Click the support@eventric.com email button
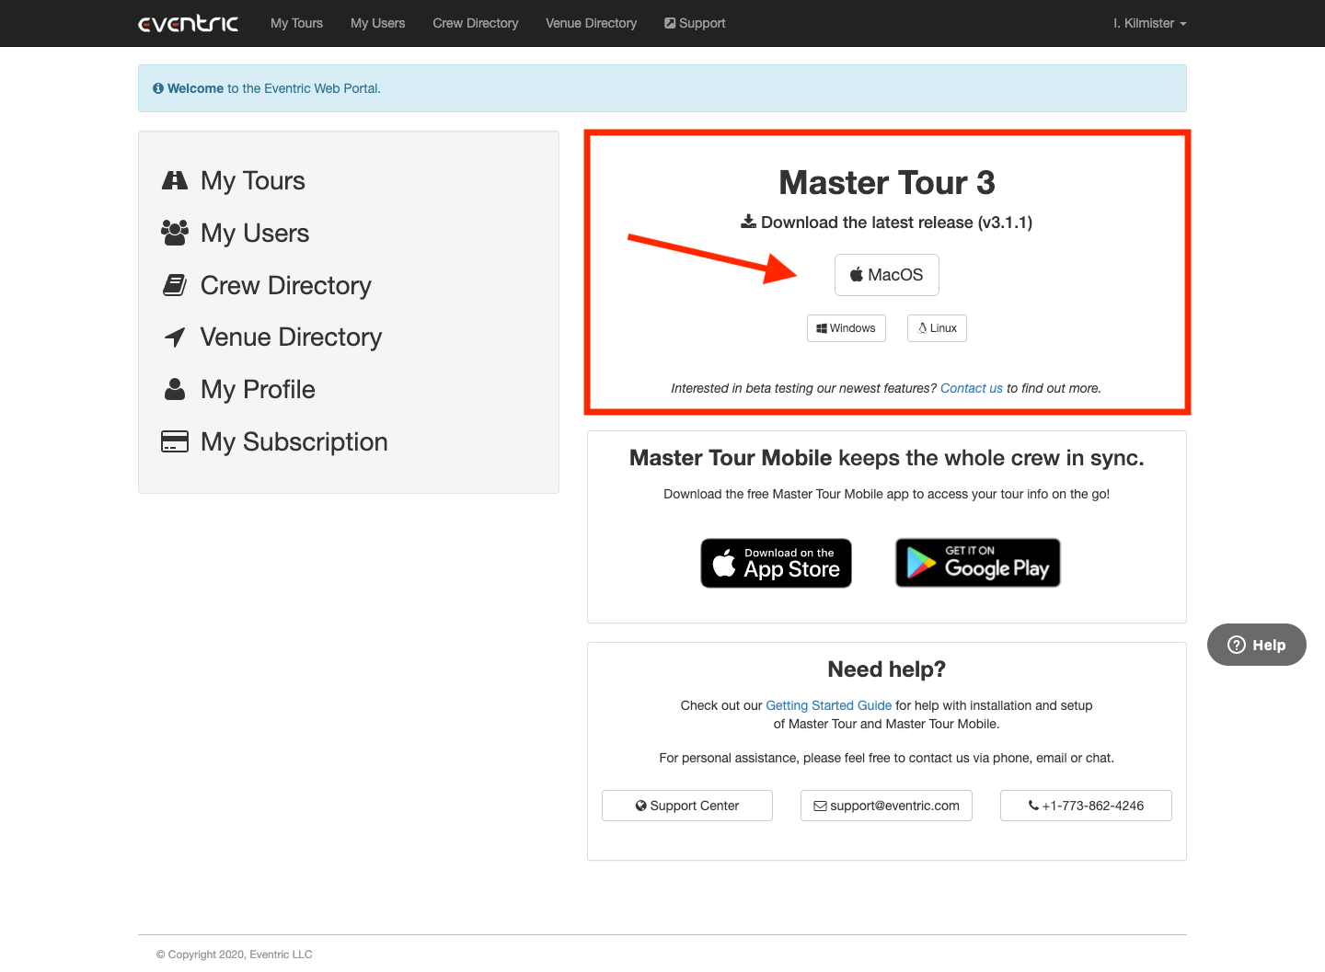 pyautogui.click(x=886, y=806)
